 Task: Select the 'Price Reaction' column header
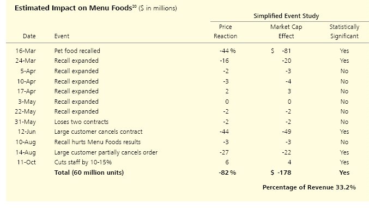225,31
